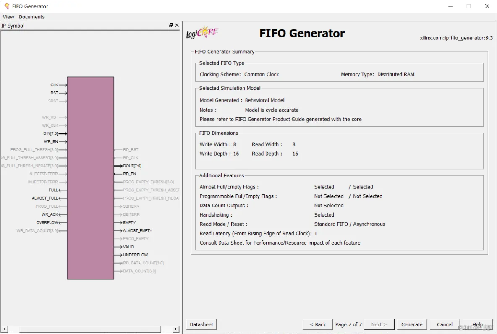Screen dimensions: 497x334
Task: Click the LogiCORE logo
Action: (202, 32)
